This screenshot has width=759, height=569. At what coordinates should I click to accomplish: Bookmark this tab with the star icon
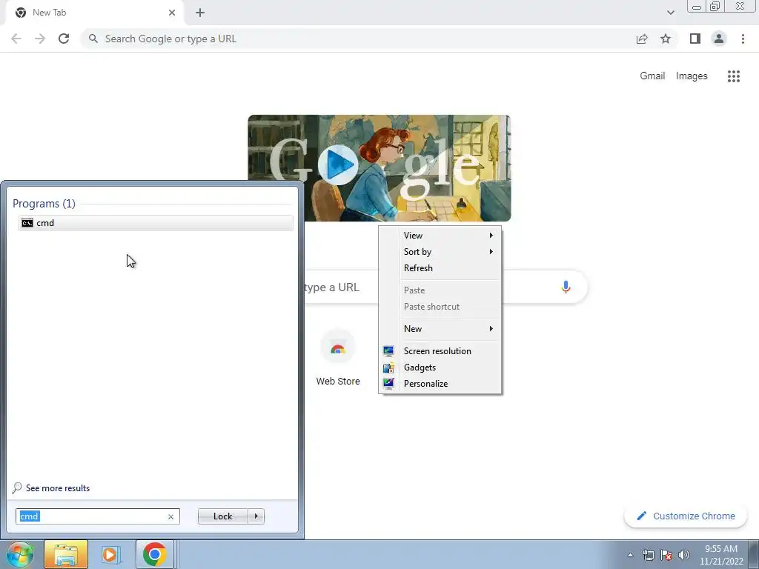click(666, 39)
